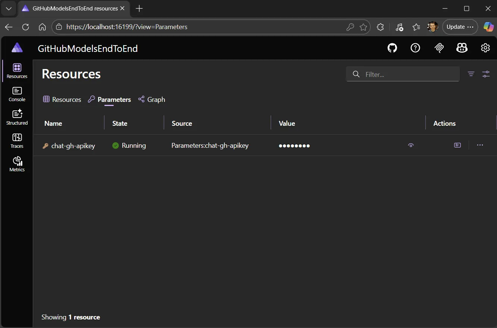Switch to the Graph view tab
This screenshot has height=328, width=497.
[x=151, y=99]
